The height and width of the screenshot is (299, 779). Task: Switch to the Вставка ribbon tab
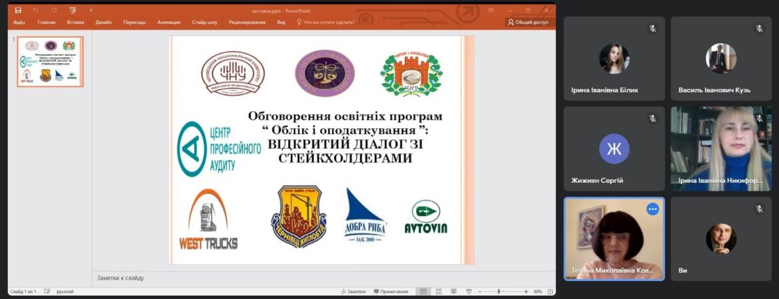pos(75,23)
